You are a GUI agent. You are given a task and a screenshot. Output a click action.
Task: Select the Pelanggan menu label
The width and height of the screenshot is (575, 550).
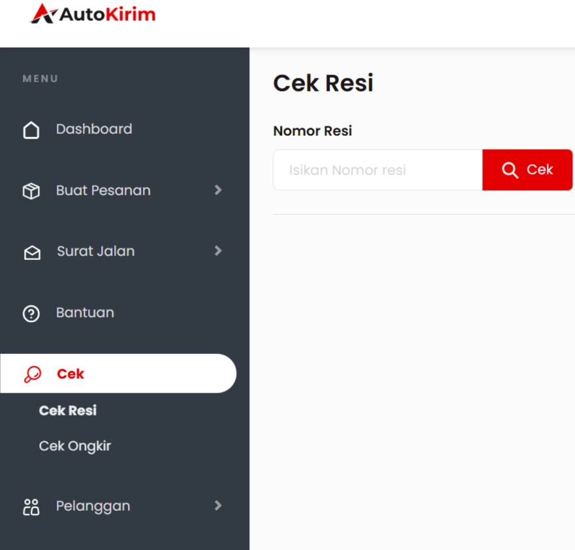(93, 506)
